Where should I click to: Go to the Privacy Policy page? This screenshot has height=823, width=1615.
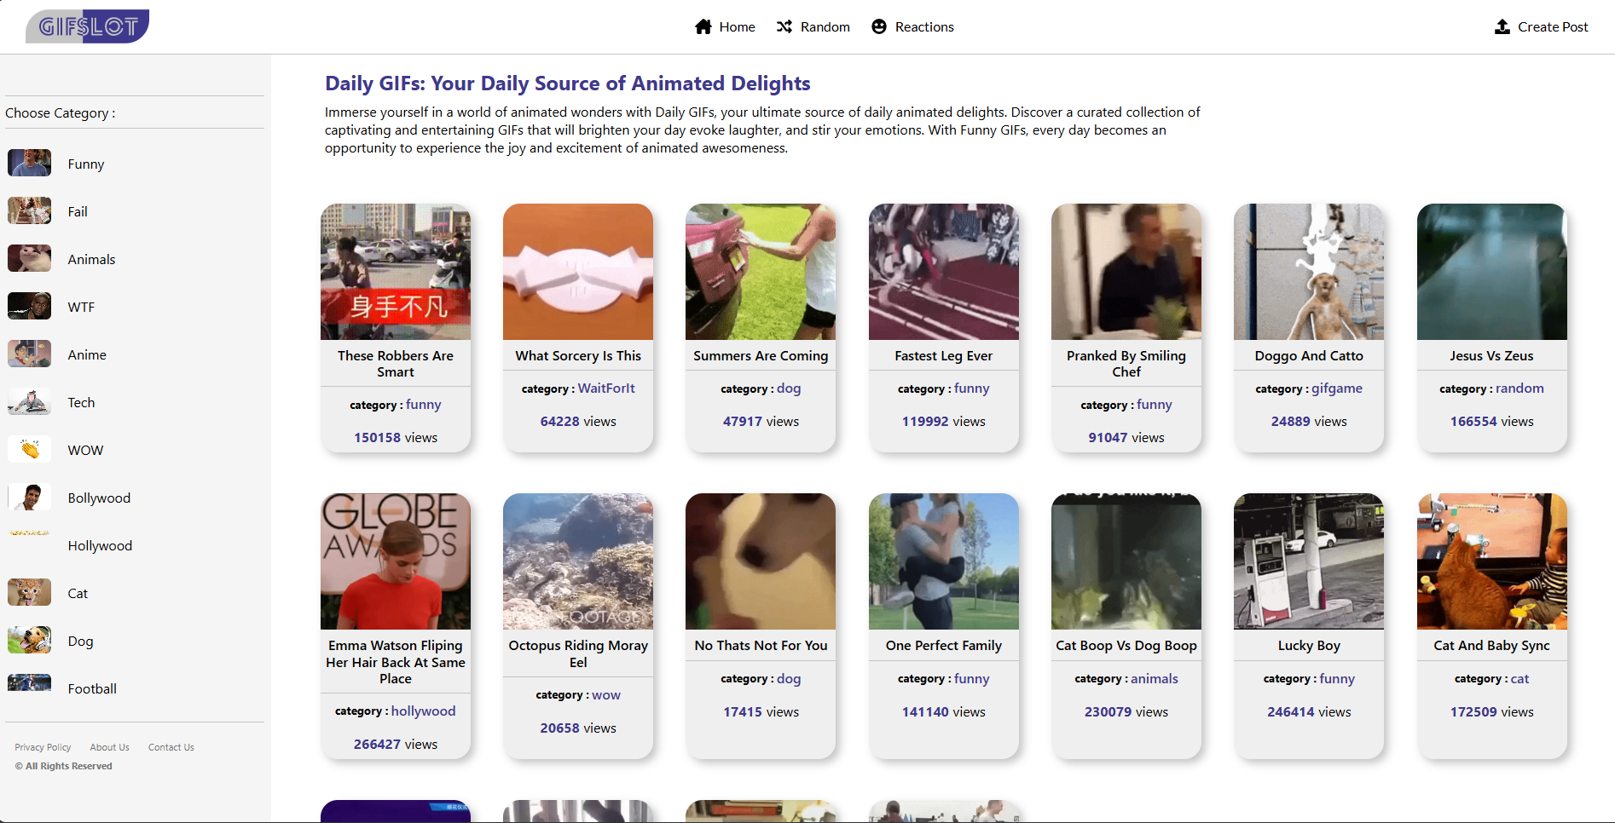43,747
